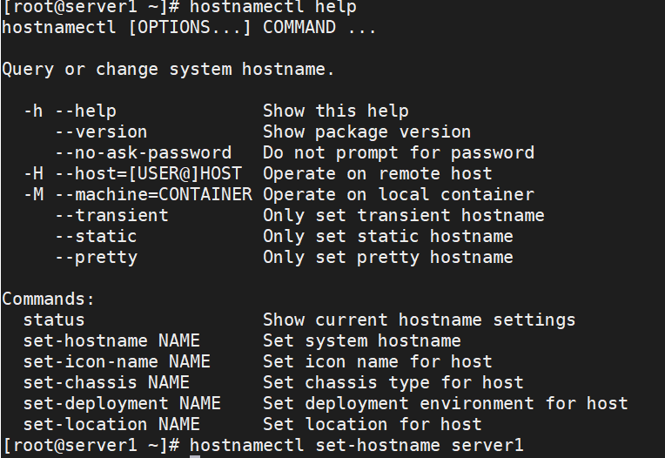Click the 'Commands:' heading
This screenshot has height=458, width=665.
point(49,299)
